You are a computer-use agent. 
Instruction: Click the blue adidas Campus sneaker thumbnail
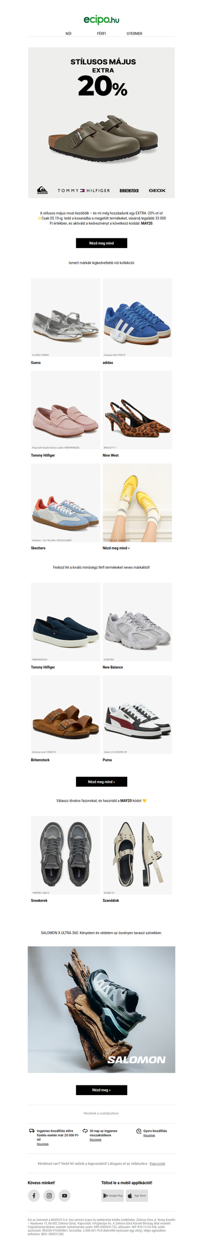point(138,317)
